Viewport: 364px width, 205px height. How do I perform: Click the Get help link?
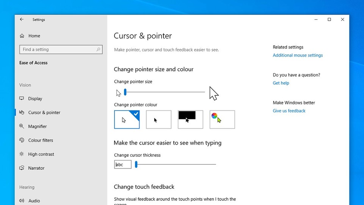[281, 83]
